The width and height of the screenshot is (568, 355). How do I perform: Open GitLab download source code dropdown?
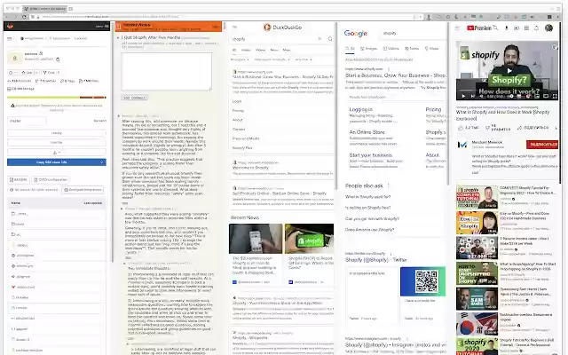point(57,153)
